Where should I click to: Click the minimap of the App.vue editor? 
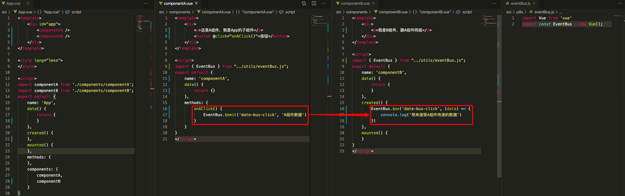pyautogui.click(x=143, y=24)
